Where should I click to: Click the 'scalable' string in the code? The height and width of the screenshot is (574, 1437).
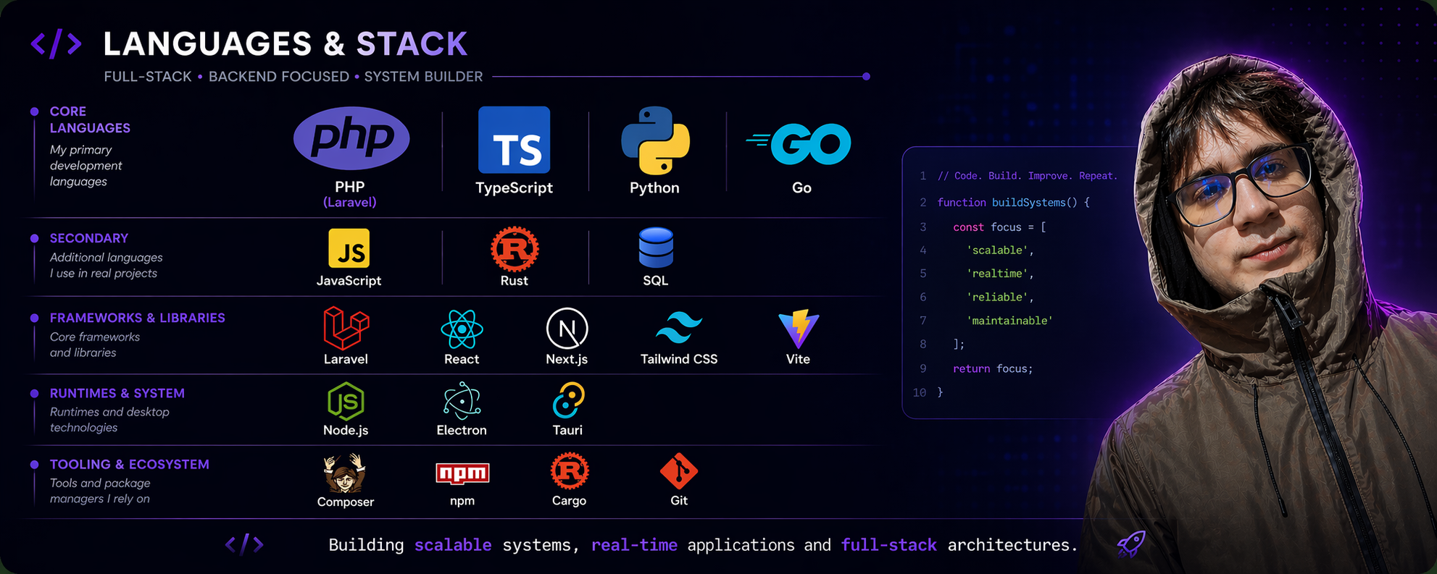pos(1000,250)
